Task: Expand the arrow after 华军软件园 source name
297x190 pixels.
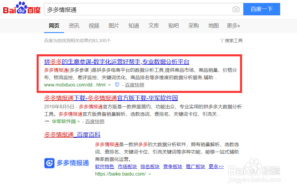Action: (x=79, y=121)
